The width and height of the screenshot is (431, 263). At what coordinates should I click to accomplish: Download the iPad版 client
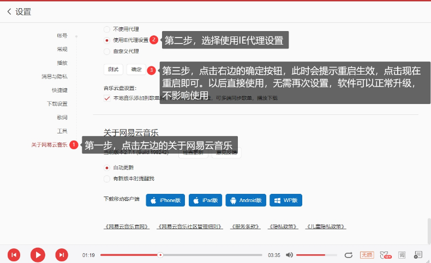205,200
